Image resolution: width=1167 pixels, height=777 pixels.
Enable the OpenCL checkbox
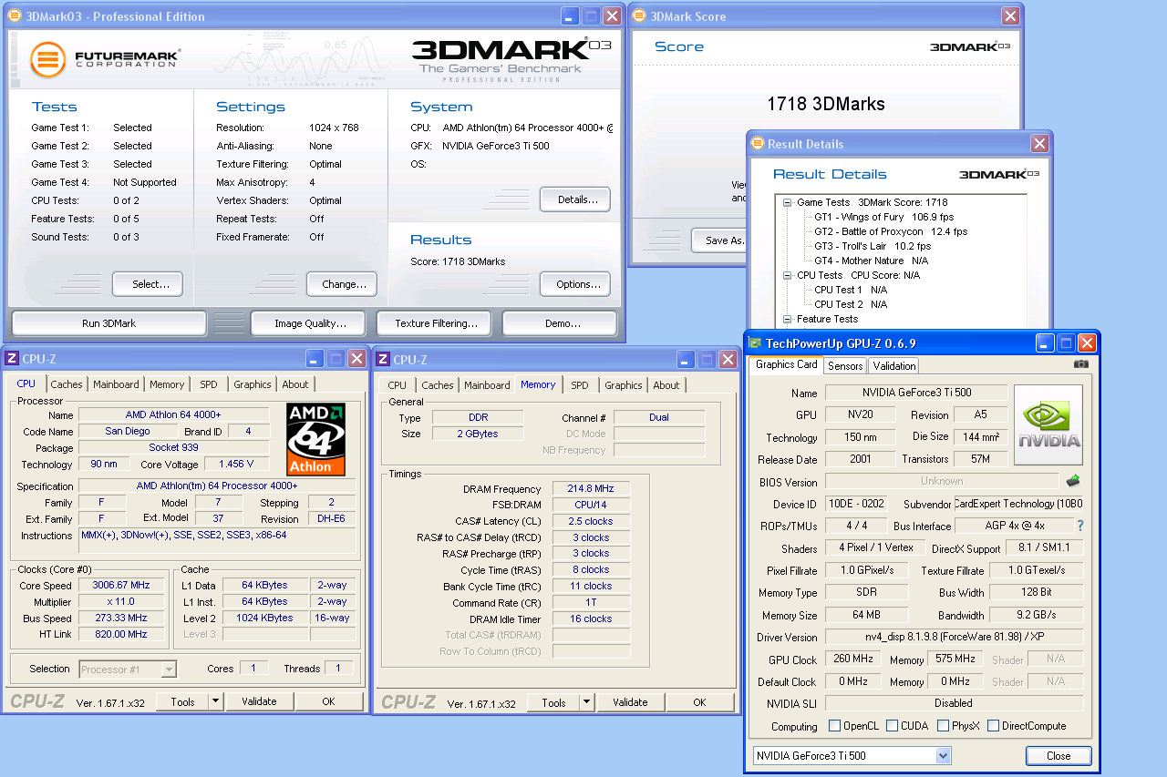coord(834,726)
